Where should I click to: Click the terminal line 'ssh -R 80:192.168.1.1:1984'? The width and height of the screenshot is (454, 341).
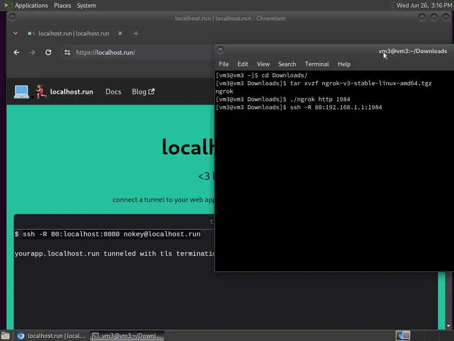coord(336,107)
